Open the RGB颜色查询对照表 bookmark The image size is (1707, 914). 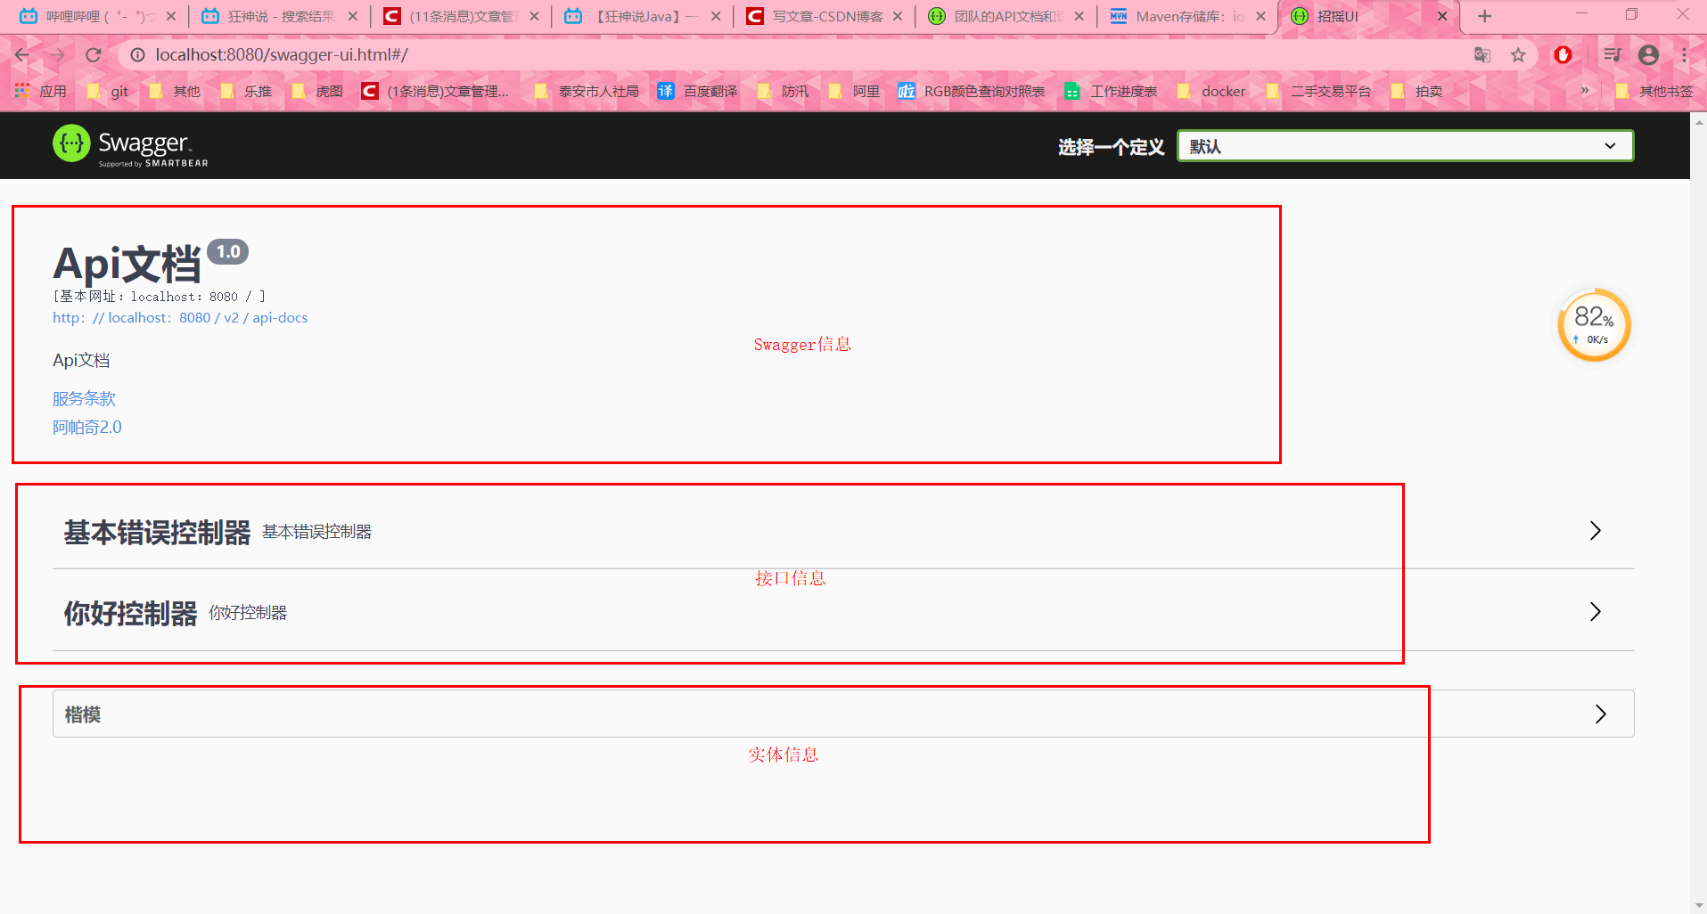point(972,91)
